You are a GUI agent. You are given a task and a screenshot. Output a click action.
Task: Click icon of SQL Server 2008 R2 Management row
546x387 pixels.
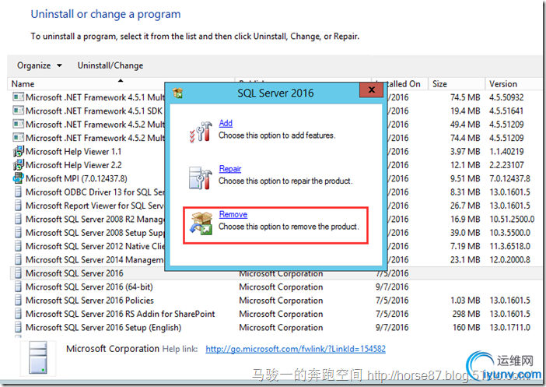[x=18, y=220]
